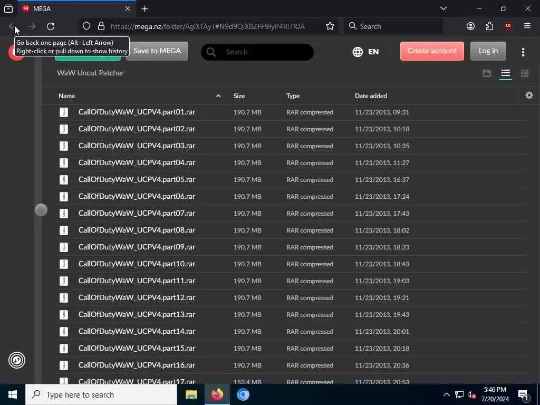The height and width of the screenshot is (405, 540).
Task: Open a new tab with the plus icon
Action: (x=144, y=9)
